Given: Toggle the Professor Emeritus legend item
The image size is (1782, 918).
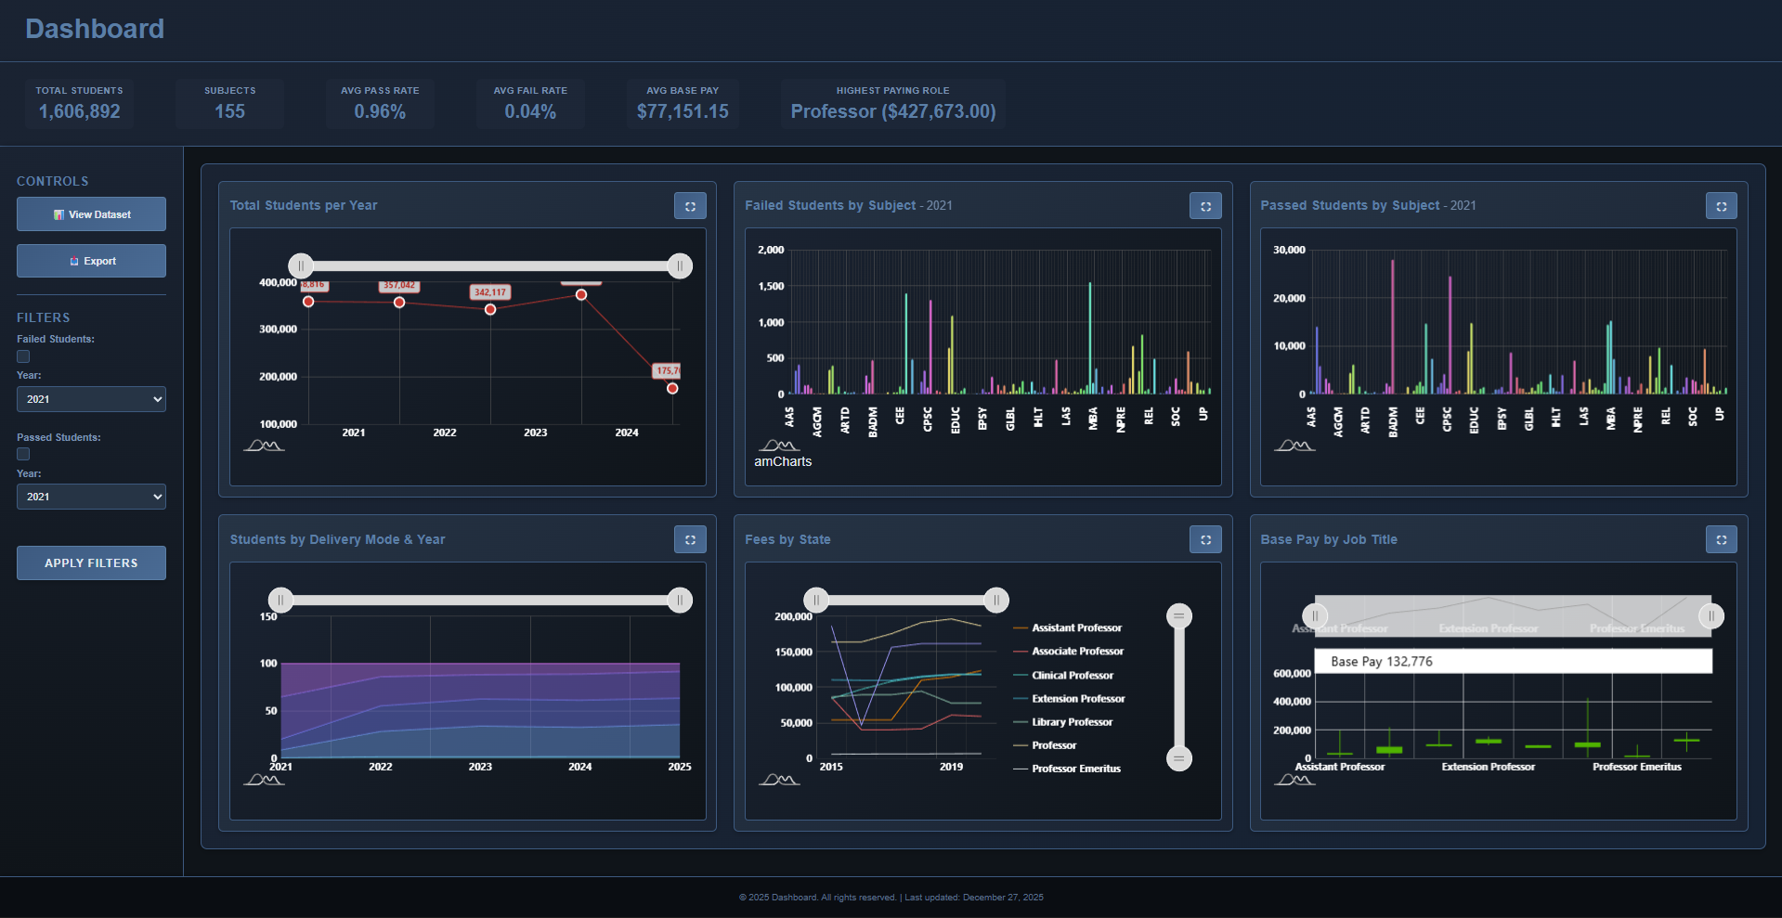Looking at the screenshot, I should [x=1068, y=769].
